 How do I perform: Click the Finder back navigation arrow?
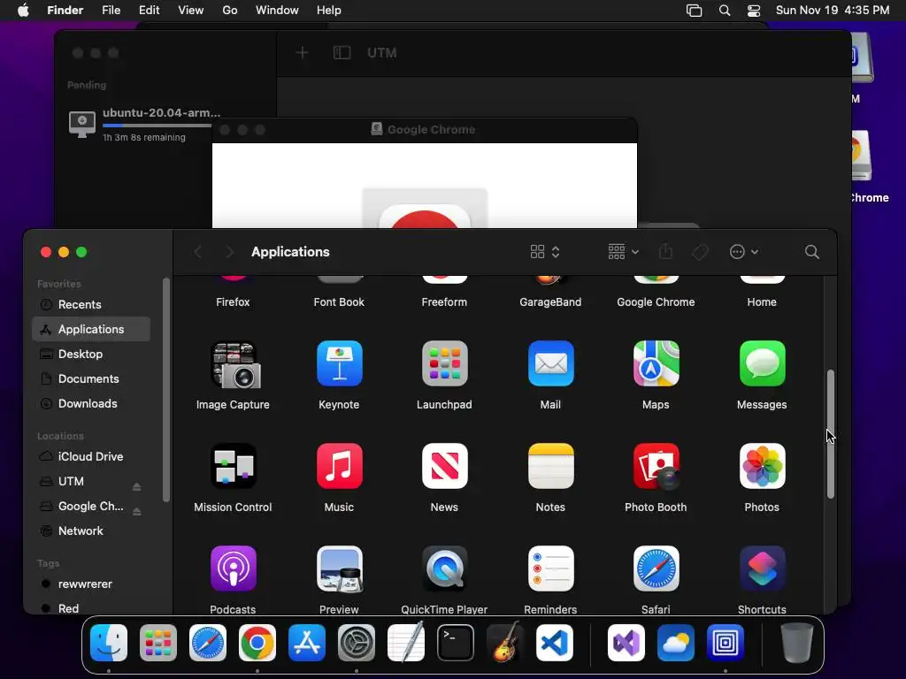pyautogui.click(x=197, y=252)
